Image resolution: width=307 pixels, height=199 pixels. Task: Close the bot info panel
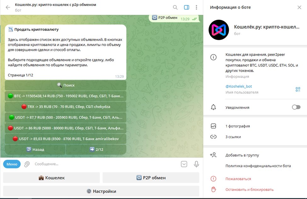pos(299,8)
